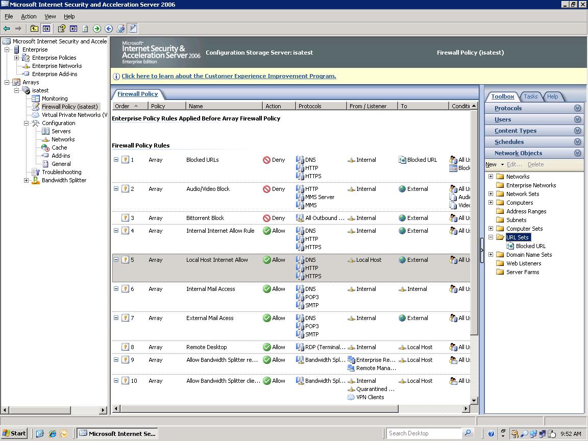Click the back arrow toolbar icon
The height and width of the screenshot is (441, 588).
tap(7, 29)
